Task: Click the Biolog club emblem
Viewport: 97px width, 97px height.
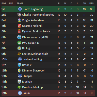Action: point(19,48)
